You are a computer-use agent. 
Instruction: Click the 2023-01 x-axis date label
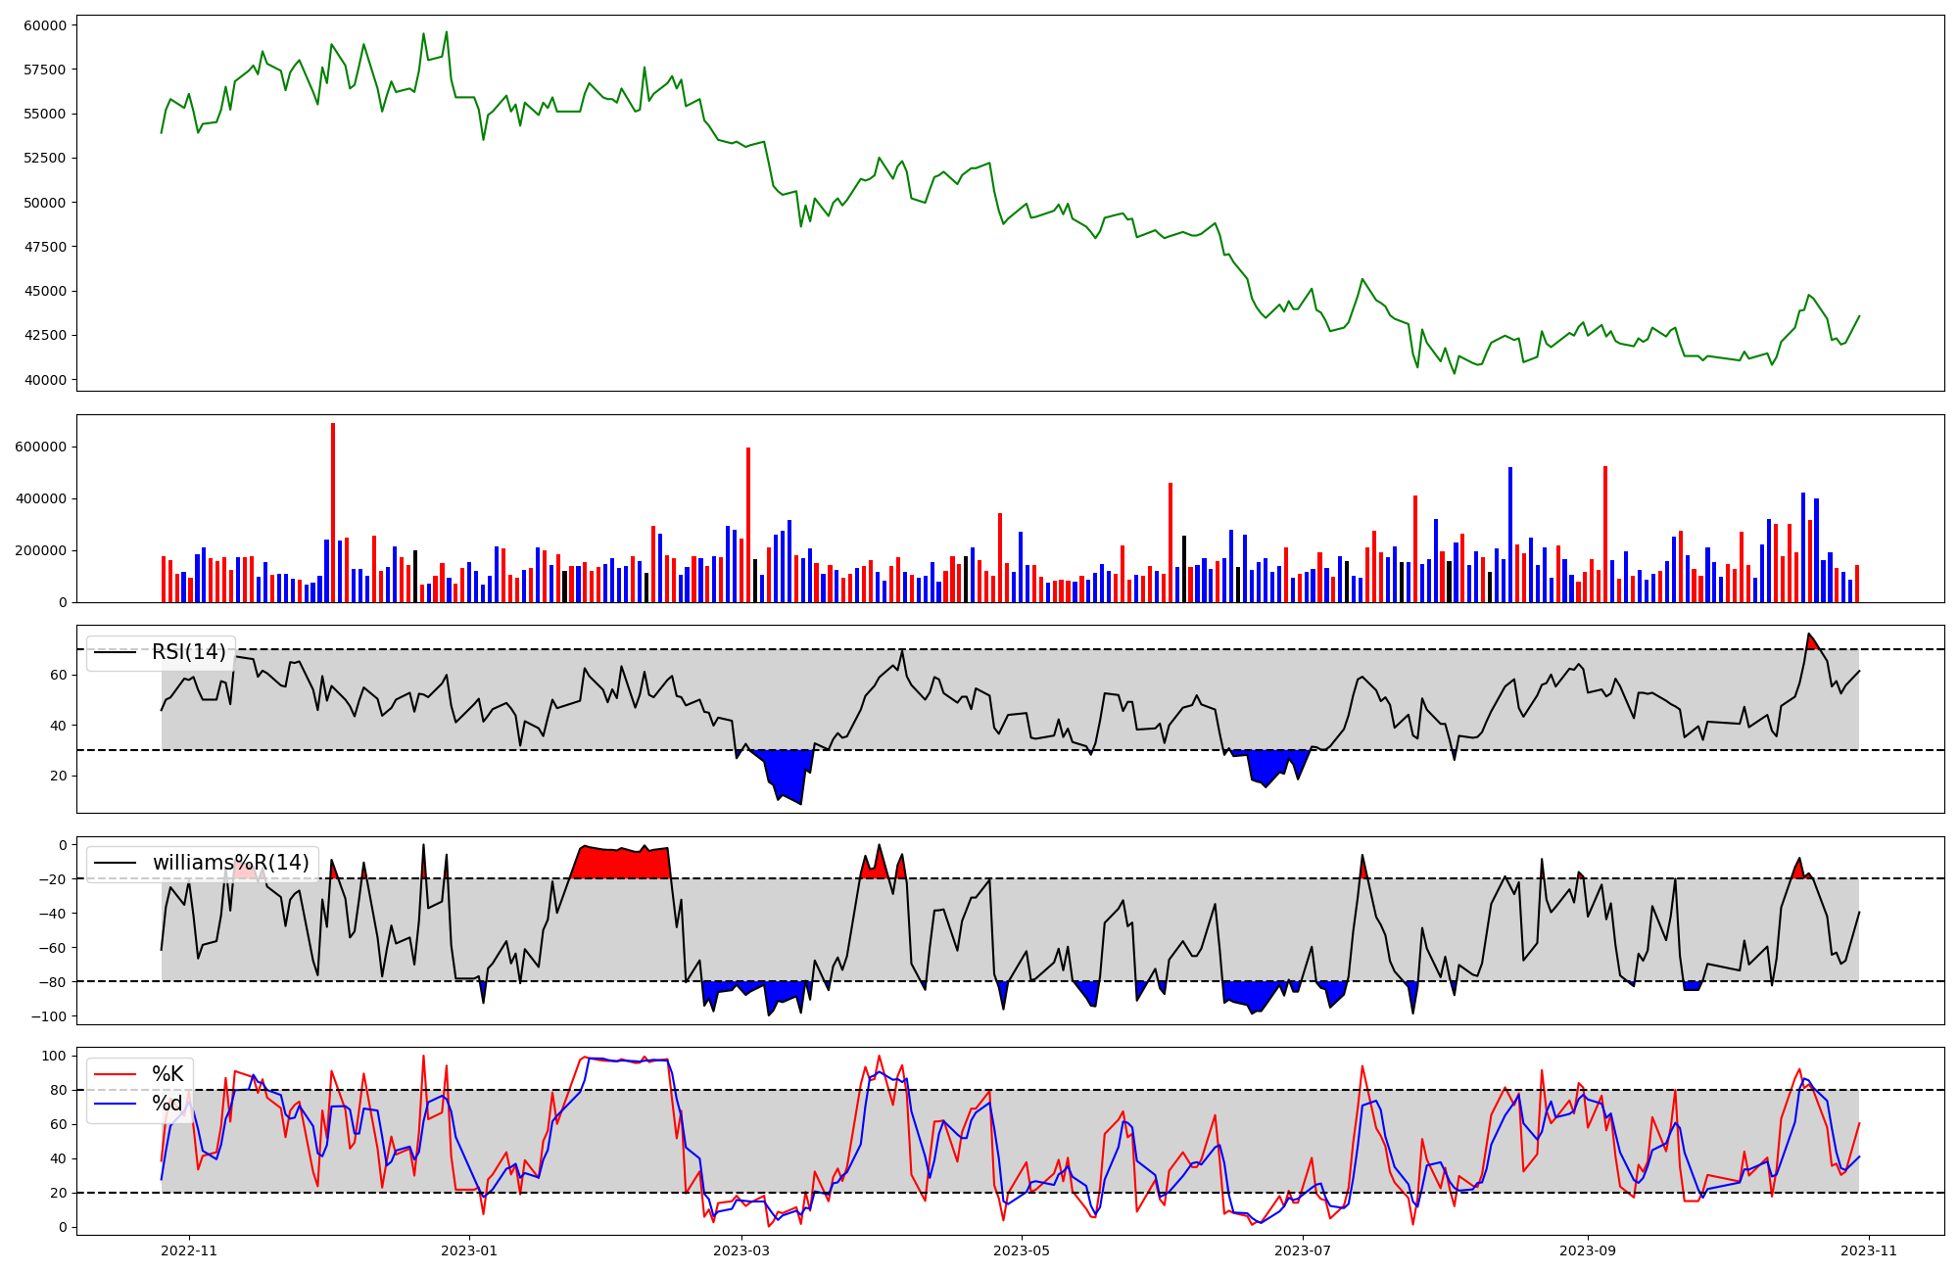coord(470,1250)
